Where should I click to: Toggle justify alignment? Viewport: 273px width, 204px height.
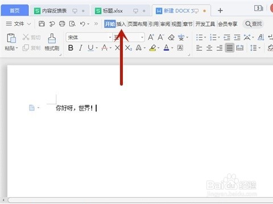230,48
